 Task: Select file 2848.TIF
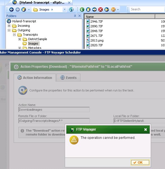(x=97, y=31)
